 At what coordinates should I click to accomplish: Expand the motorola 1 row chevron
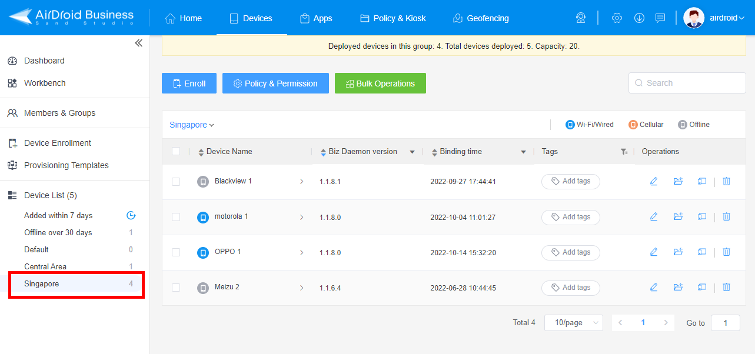tap(301, 218)
